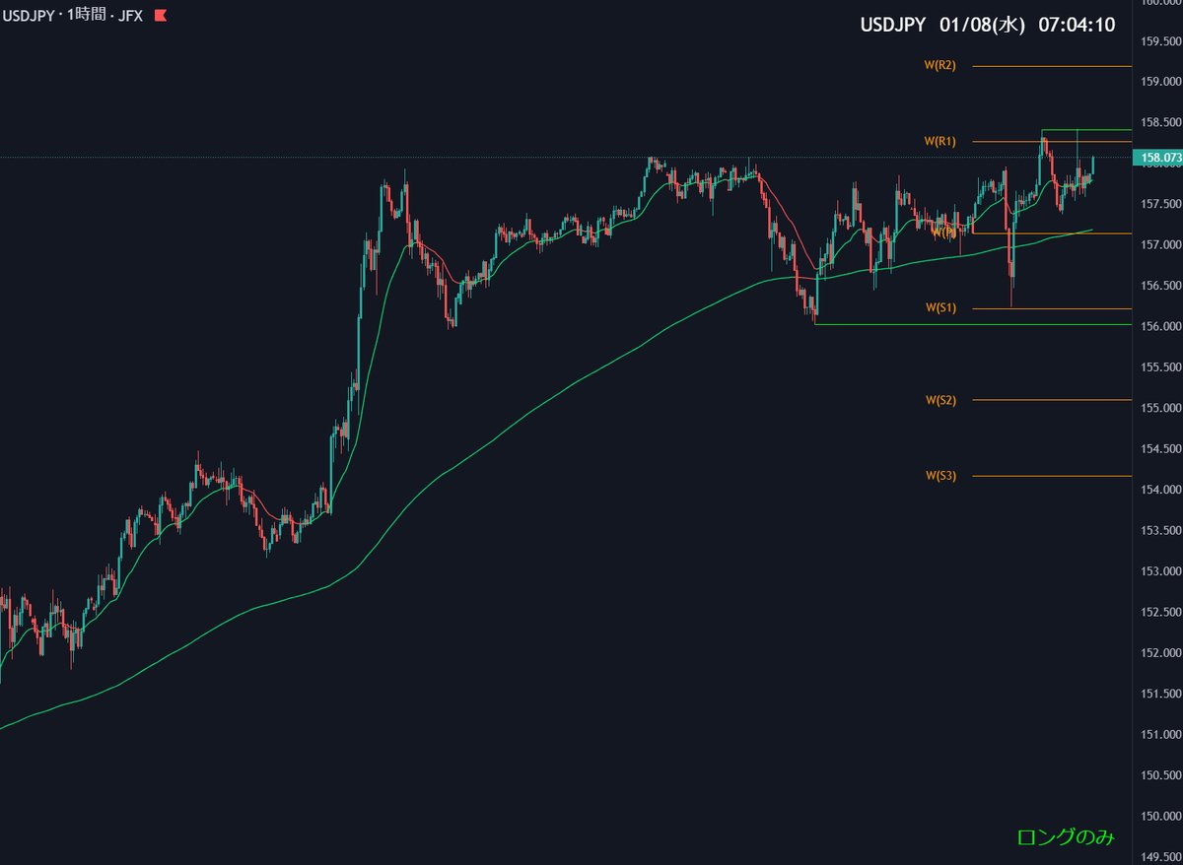Click the ロングのみ text annotation
1183x865 pixels.
pyautogui.click(x=1066, y=837)
